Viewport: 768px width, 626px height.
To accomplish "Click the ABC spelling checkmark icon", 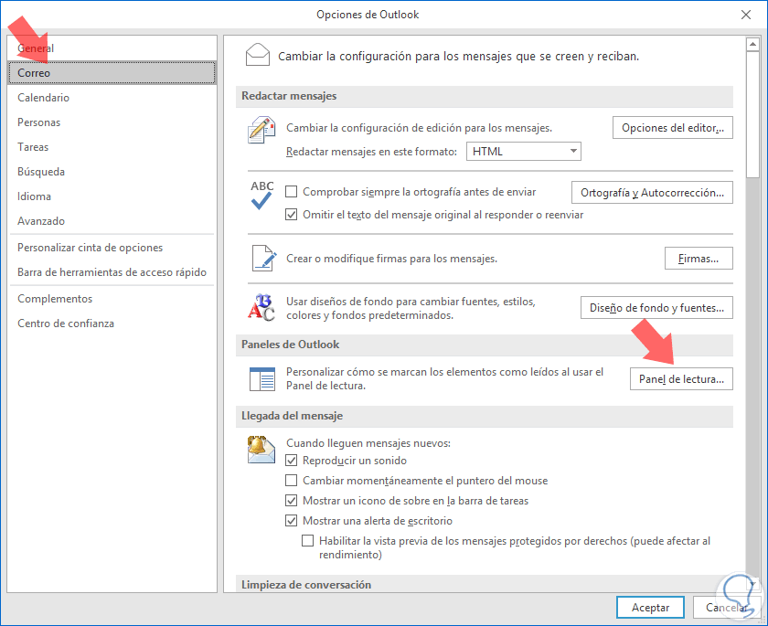I will coord(262,195).
